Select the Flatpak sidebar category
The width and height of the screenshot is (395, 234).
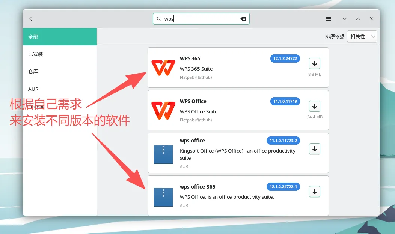[x=60, y=106]
